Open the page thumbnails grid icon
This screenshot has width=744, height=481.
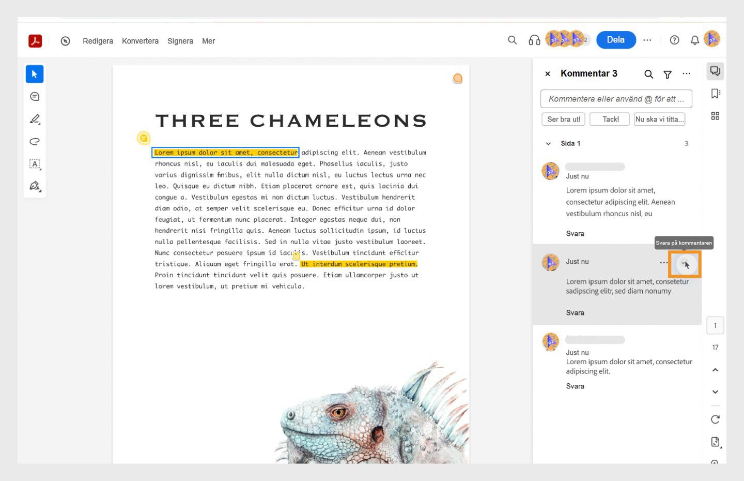coord(715,116)
